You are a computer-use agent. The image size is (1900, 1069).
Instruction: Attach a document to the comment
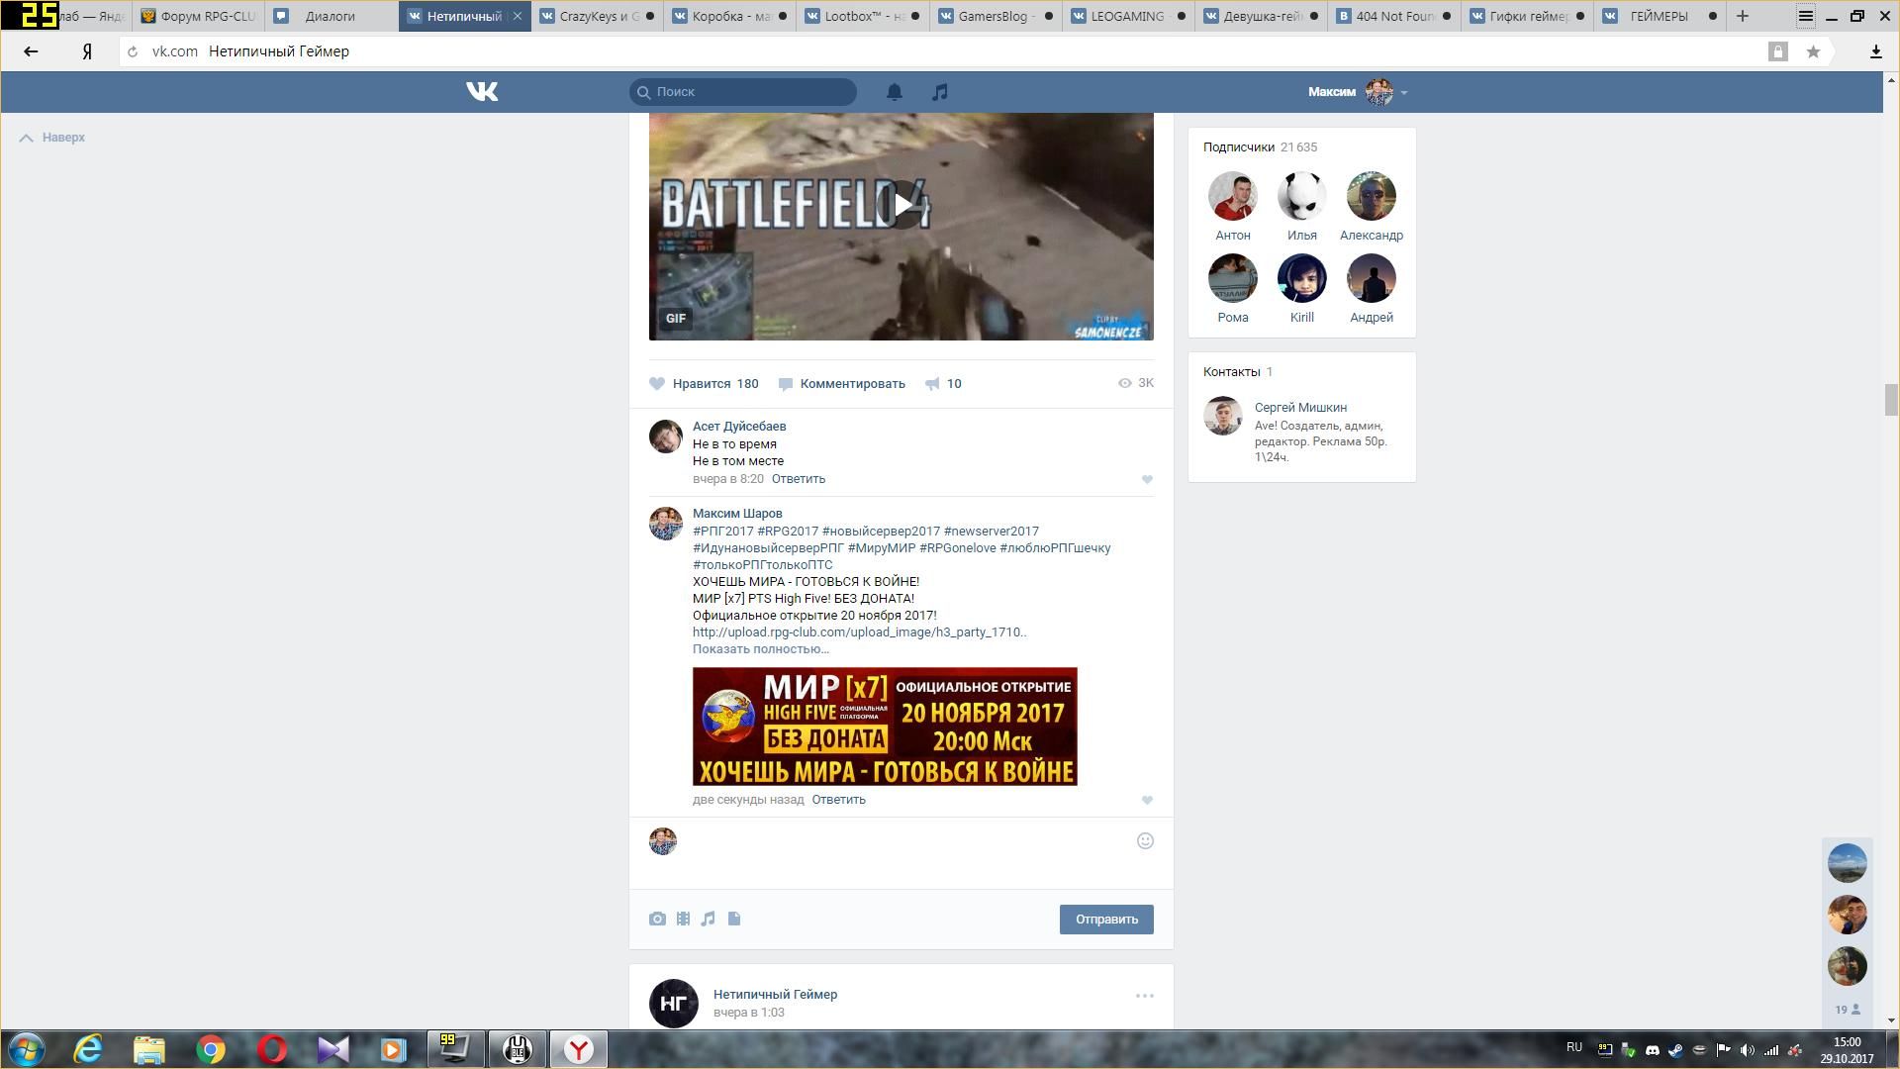734,920
